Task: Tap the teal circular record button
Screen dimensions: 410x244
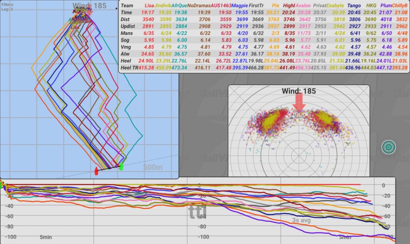Action: point(388,147)
